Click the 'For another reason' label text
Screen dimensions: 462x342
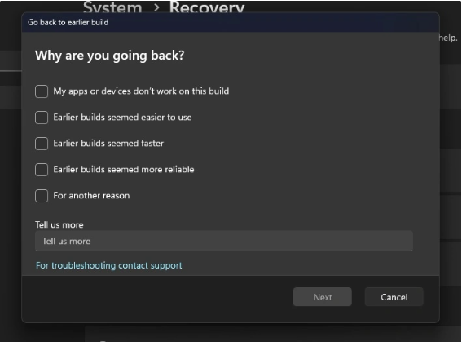click(x=91, y=196)
